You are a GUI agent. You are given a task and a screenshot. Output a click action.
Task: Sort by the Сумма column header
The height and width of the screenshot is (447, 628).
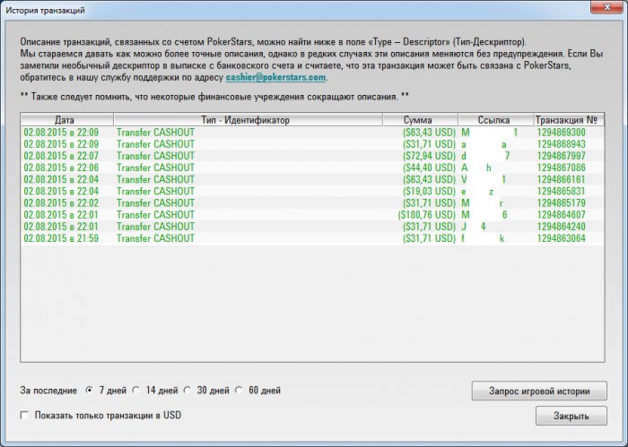tap(420, 120)
